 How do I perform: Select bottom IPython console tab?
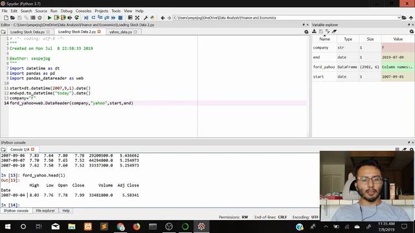coord(16,210)
